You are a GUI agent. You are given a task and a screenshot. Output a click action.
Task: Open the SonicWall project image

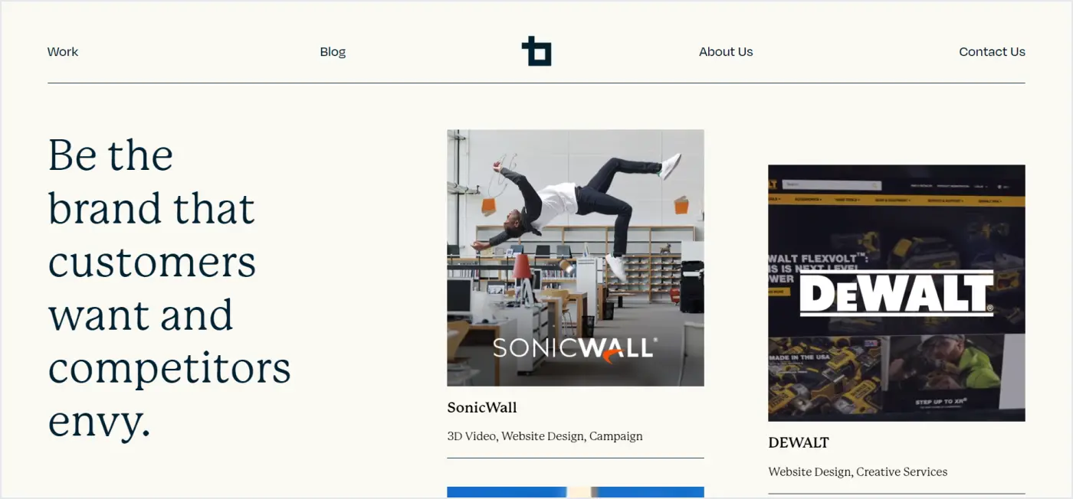tap(576, 258)
